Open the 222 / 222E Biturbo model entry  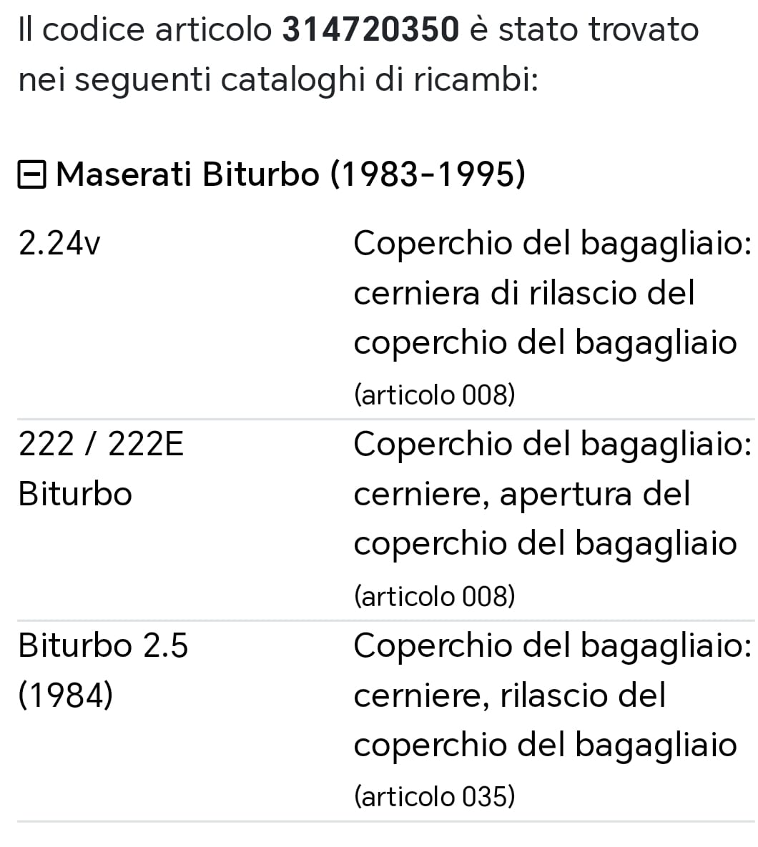100,443
